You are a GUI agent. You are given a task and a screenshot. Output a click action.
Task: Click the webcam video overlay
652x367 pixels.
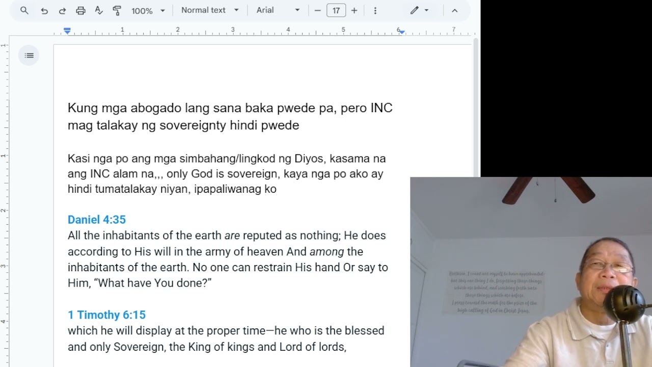531,272
